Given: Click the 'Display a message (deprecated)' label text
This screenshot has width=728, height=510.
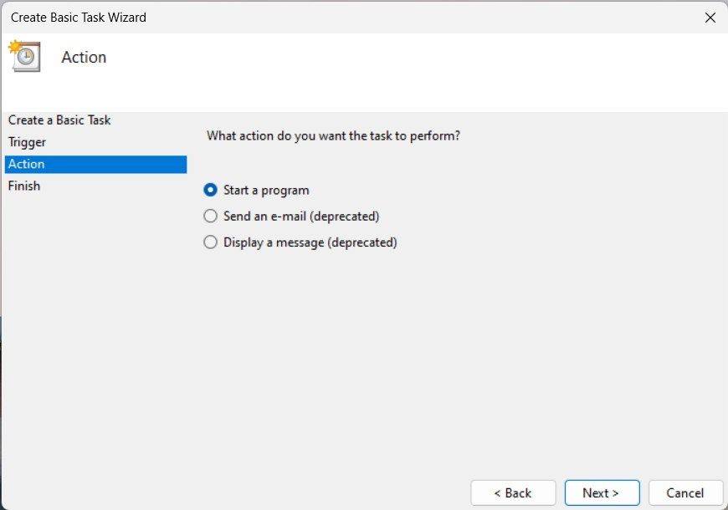Looking at the screenshot, I should (x=310, y=242).
